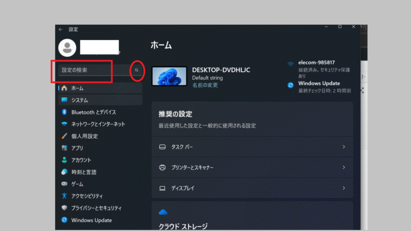411x231 pixels.
Task: Click the アカウント person icon
Action: pyautogui.click(x=64, y=160)
